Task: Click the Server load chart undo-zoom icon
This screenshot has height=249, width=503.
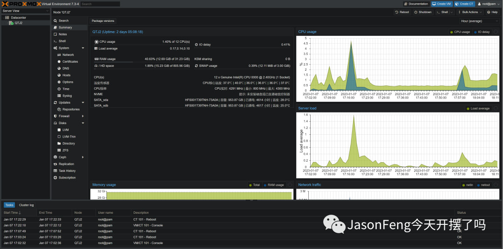Action: [x=496, y=108]
